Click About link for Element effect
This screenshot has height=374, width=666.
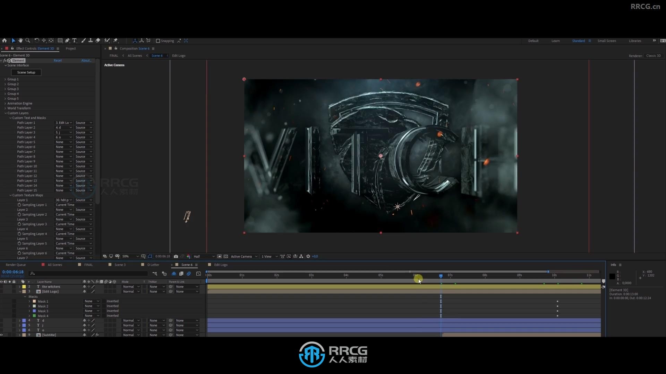point(86,61)
